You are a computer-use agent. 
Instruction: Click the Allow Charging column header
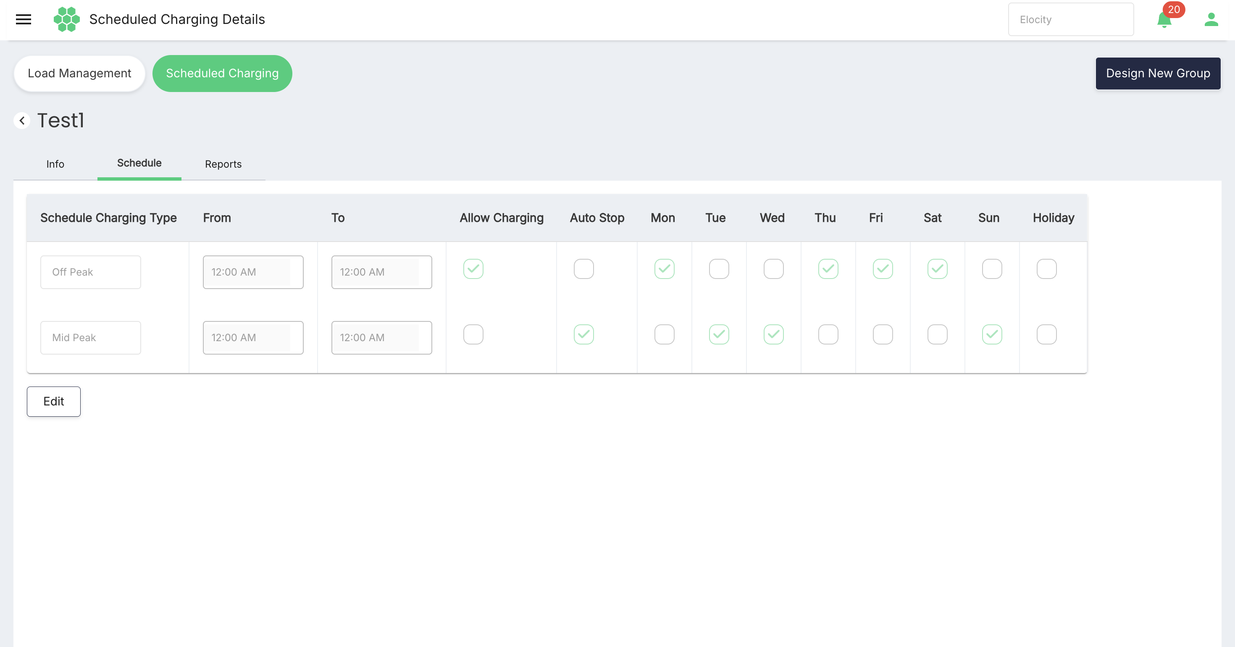(502, 218)
